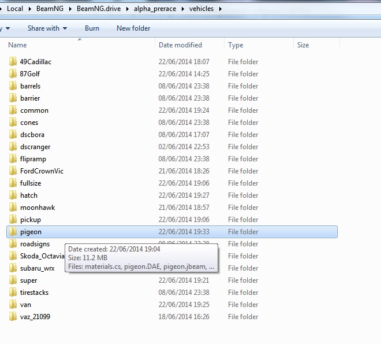Screen dimensions: 381x344
Task: Click the tirestacks folder icon
Action: click(x=13, y=293)
